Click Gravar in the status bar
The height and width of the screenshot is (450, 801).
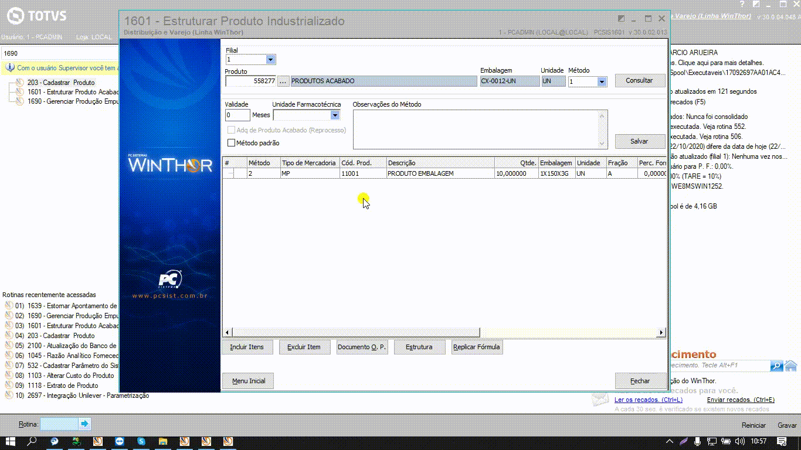coord(787,425)
